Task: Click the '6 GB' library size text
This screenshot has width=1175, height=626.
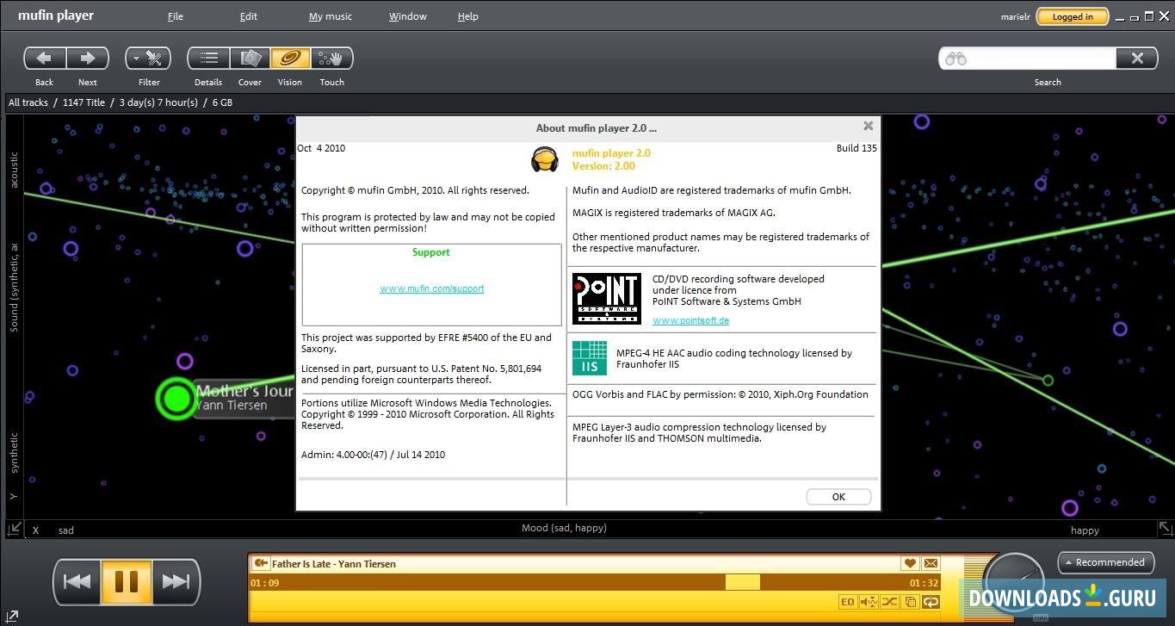Action: click(x=222, y=102)
